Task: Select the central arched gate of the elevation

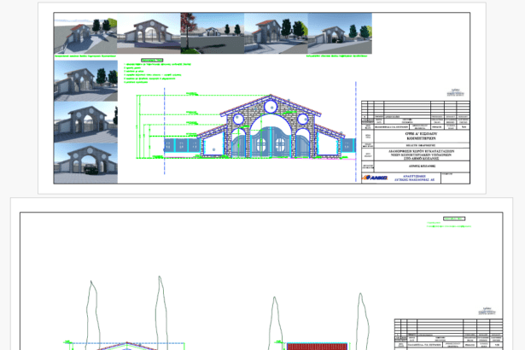Action: pos(268,142)
